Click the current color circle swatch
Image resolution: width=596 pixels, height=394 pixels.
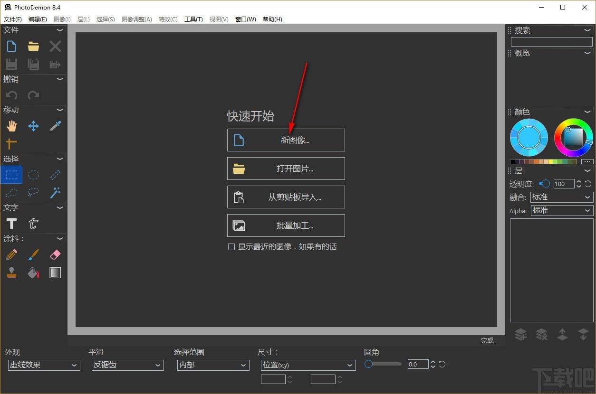(529, 138)
